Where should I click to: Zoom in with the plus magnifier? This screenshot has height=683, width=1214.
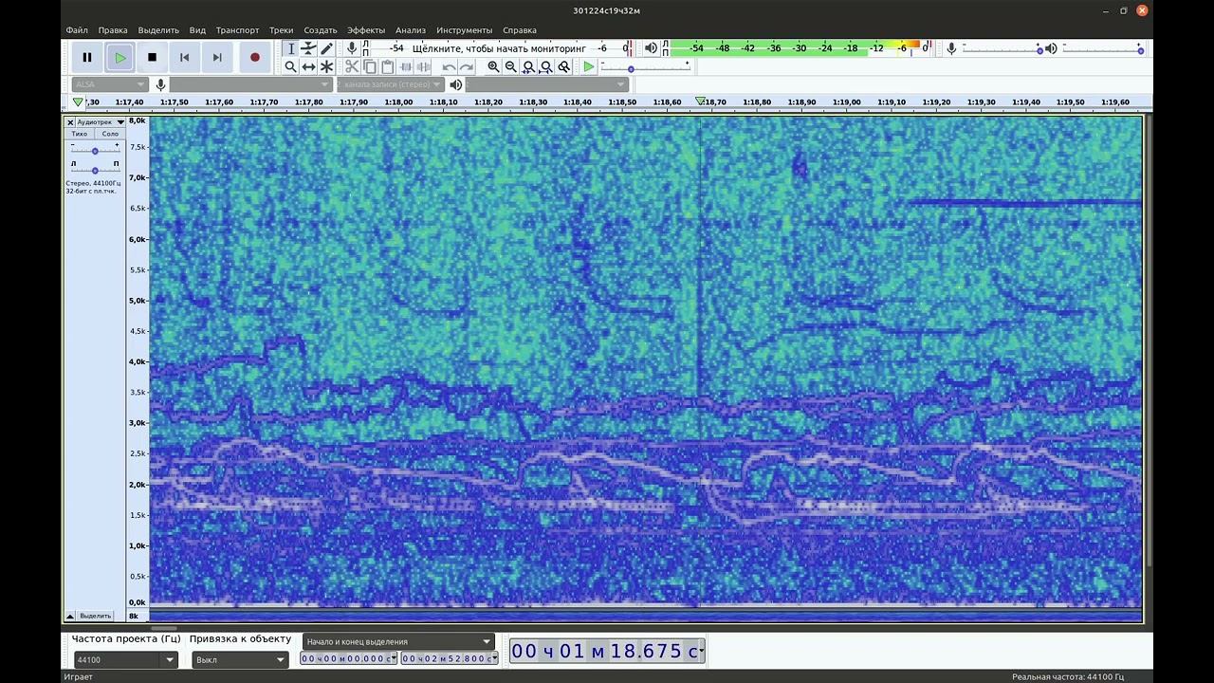coord(493,66)
